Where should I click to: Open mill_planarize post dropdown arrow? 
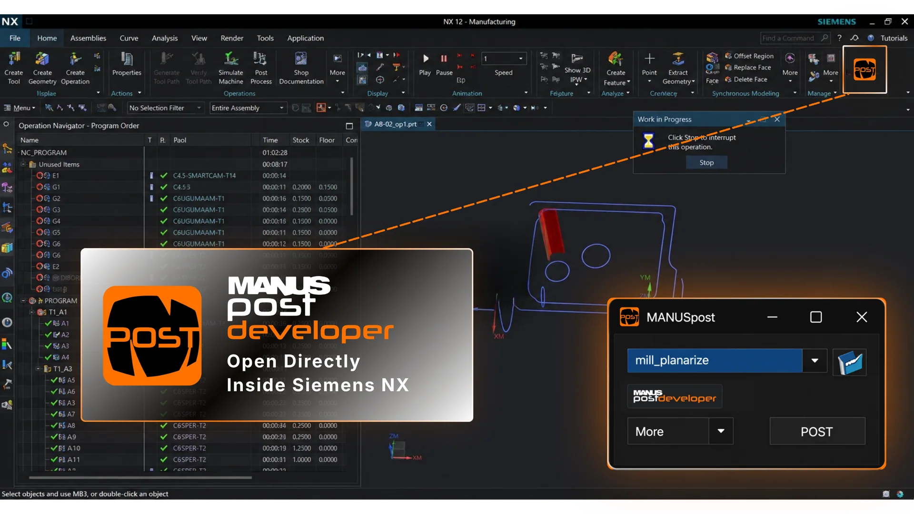(815, 361)
